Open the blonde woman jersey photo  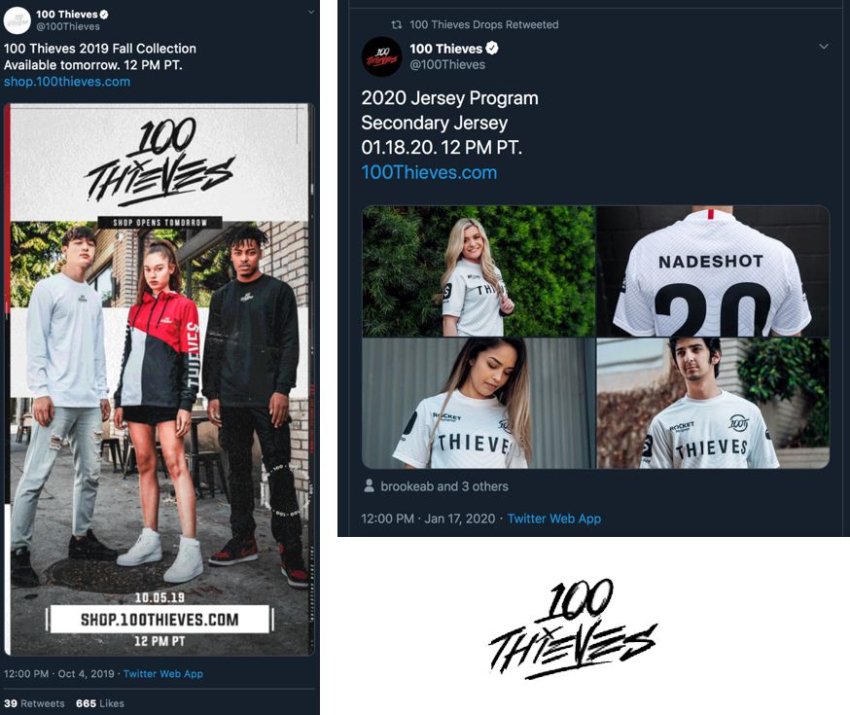478,271
